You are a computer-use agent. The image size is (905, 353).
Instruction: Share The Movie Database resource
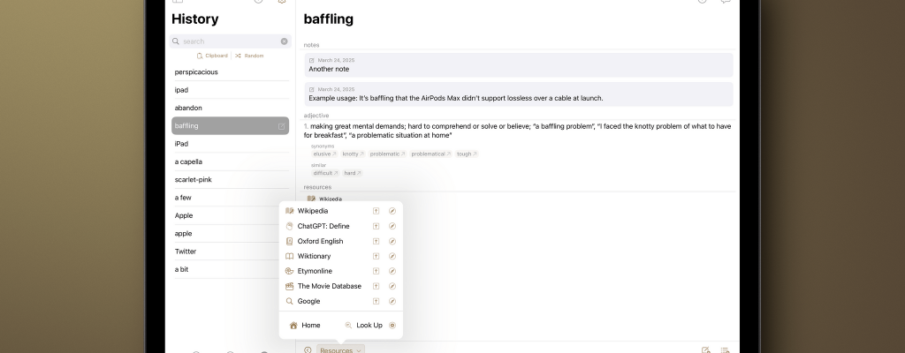(x=376, y=286)
